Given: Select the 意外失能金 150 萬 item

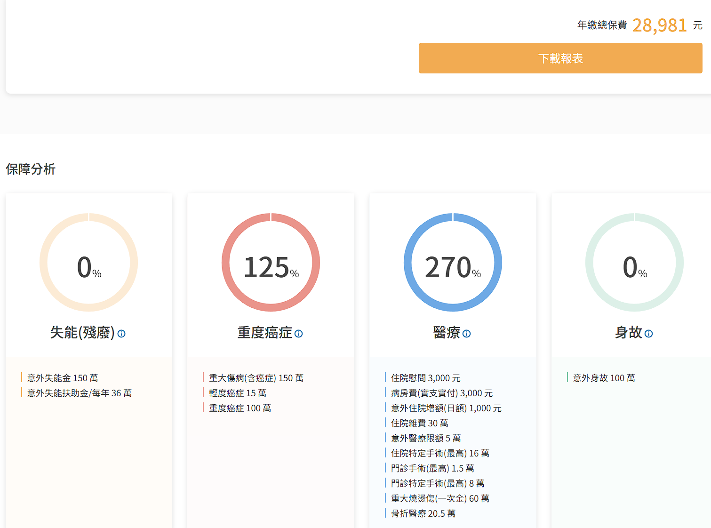Looking at the screenshot, I should point(63,378).
